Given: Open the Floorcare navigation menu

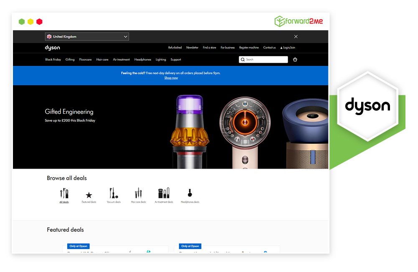Looking at the screenshot, I should (x=85, y=59).
